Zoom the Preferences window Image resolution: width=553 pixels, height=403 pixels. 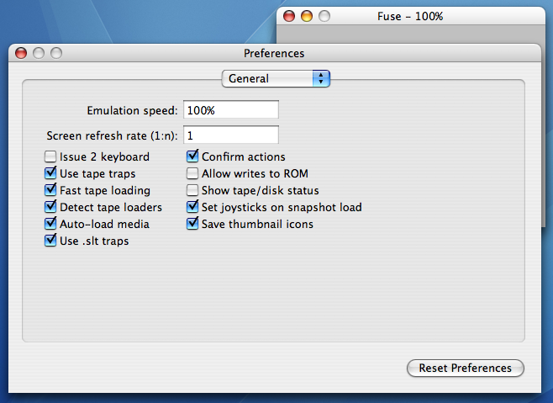(56, 54)
